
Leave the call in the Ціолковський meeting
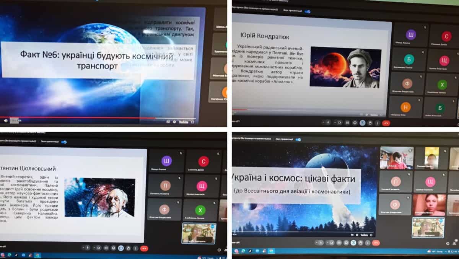144,248
